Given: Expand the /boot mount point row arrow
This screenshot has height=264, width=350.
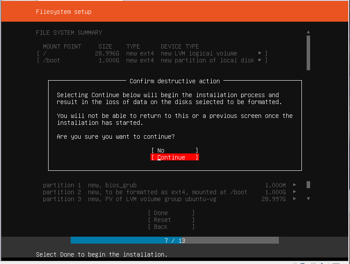Looking at the screenshot, I should point(260,60).
